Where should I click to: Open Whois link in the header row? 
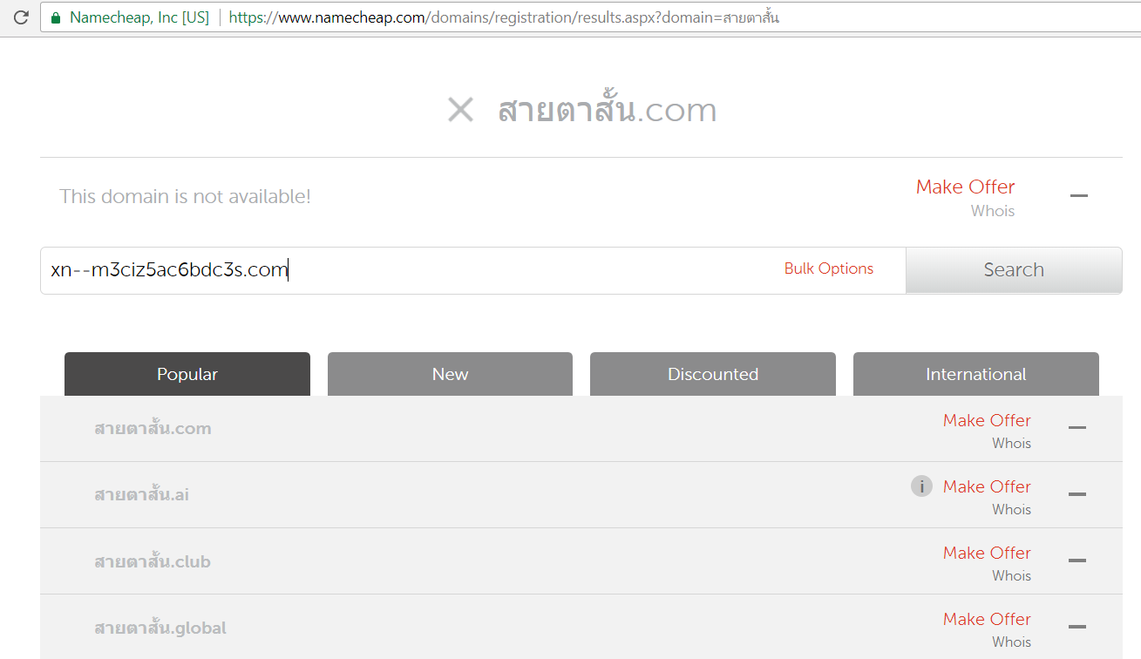click(993, 211)
